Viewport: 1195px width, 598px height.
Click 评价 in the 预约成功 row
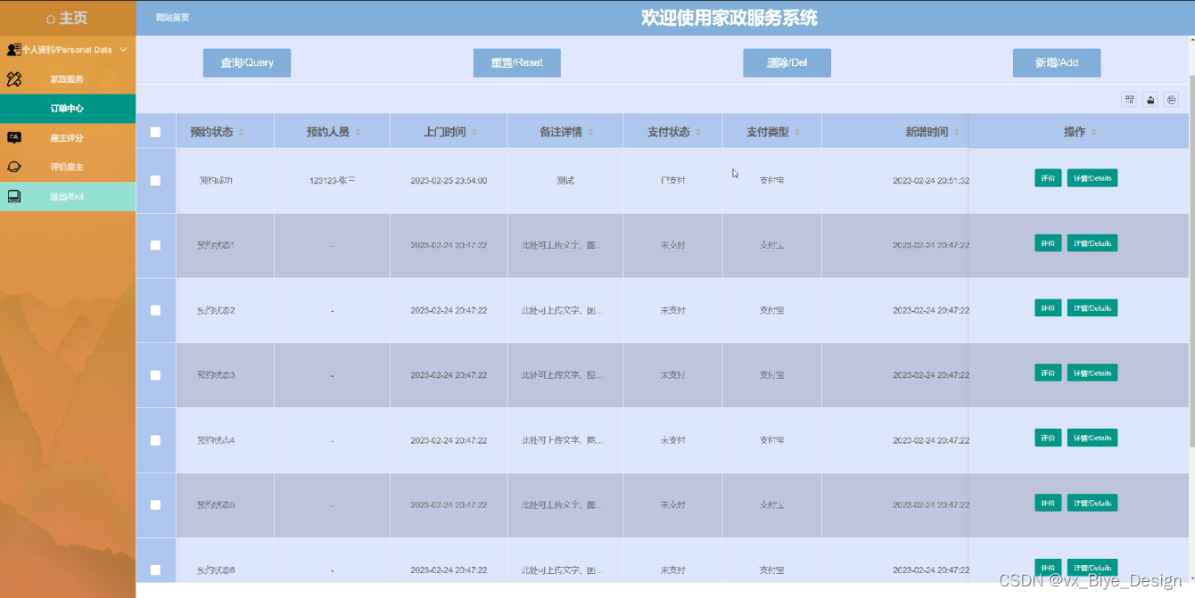[x=1048, y=178]
